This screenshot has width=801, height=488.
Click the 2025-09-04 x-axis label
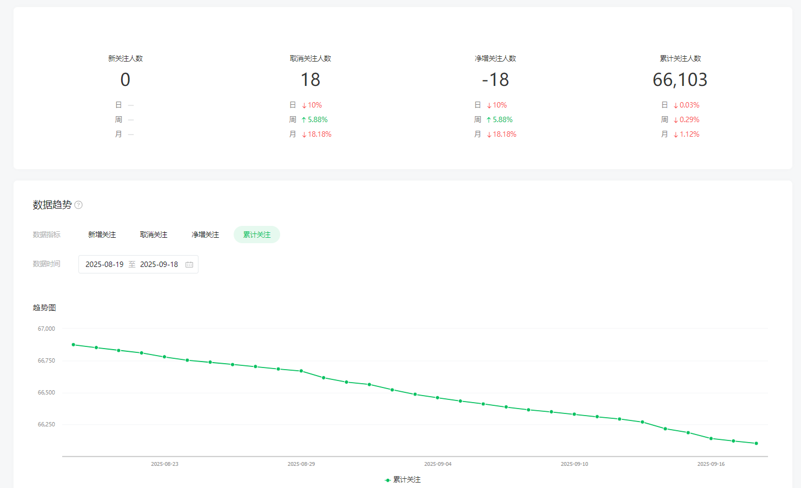(x=438, y=464)
